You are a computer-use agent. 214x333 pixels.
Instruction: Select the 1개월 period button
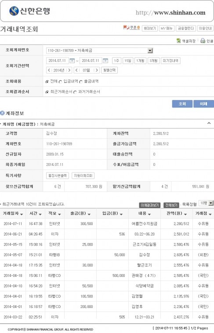click(x=140, y=61)
